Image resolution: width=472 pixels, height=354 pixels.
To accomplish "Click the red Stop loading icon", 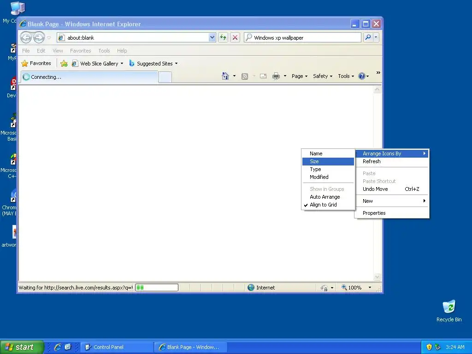I will [x=235, y=38].
